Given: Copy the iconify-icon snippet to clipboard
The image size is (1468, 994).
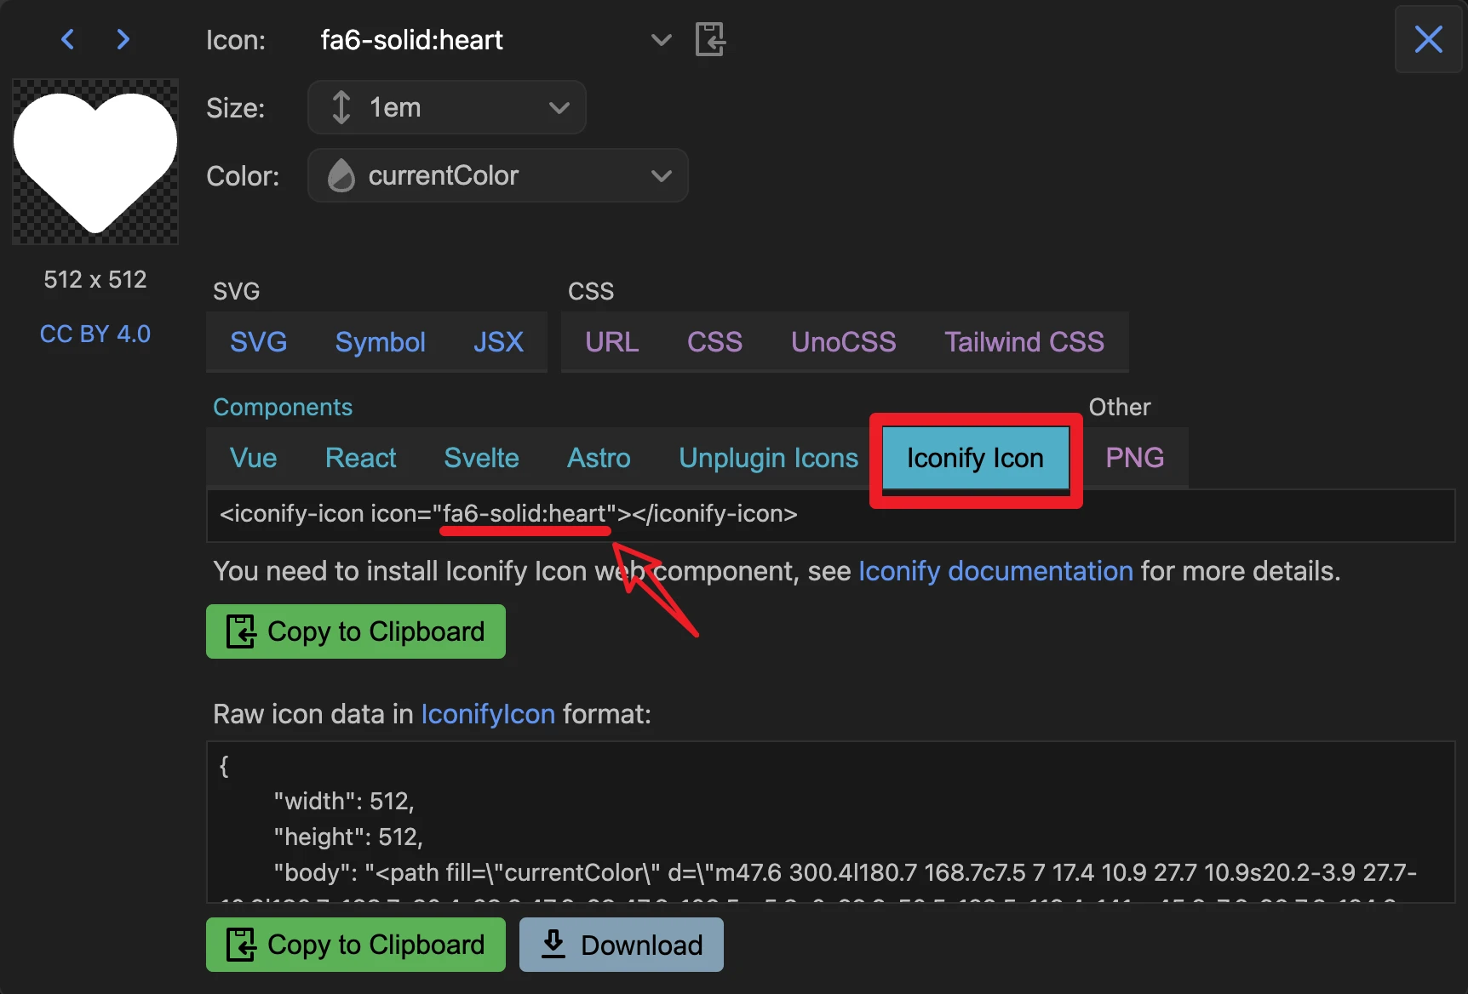Looking at the screenshot, I should click(x=356, y=631).
